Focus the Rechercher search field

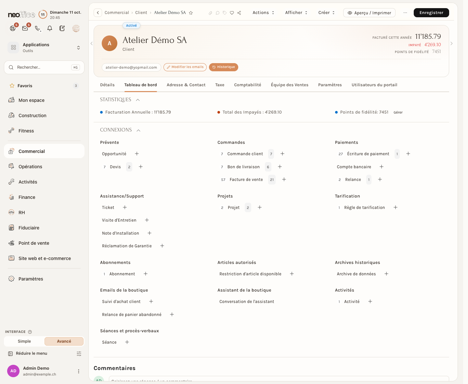coord(44,67)
